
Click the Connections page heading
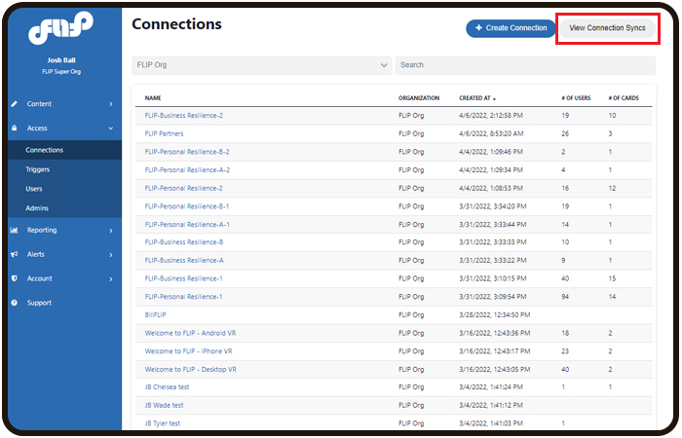click(176, 24)
